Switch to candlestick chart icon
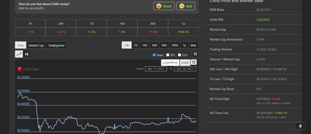 26,54
